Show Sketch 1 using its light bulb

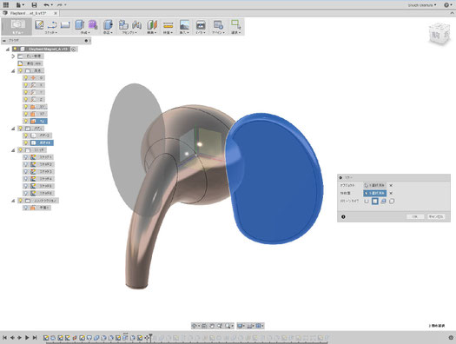(26, 157)
